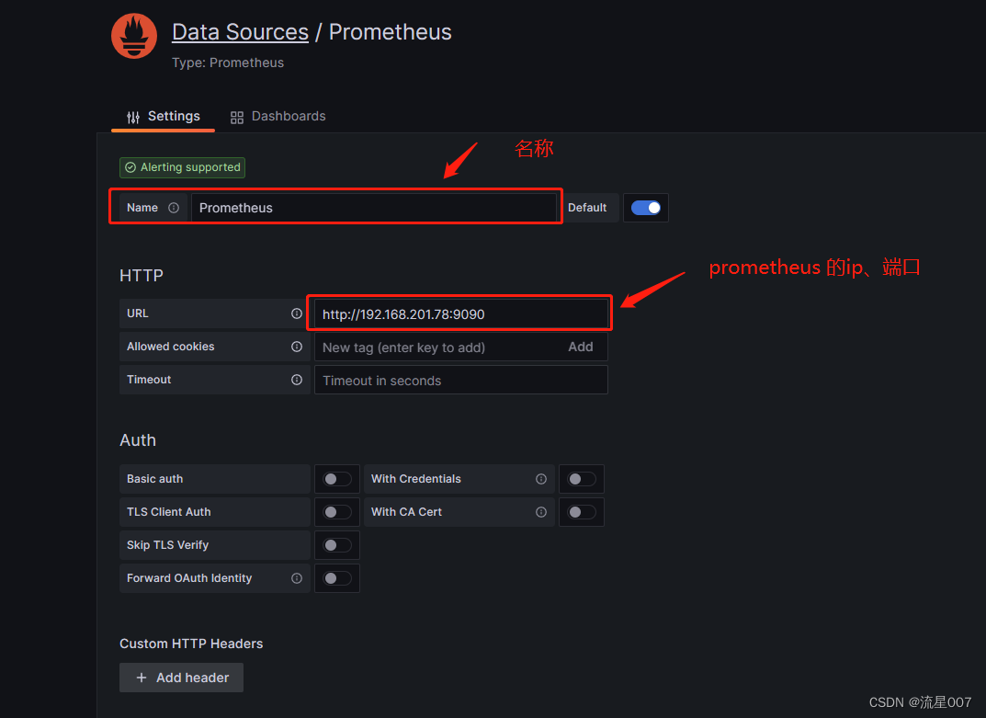This screenshot has height=718, width=986.
Task: Click the Forward OAuth Identity info icon
Action: point(296,578)
